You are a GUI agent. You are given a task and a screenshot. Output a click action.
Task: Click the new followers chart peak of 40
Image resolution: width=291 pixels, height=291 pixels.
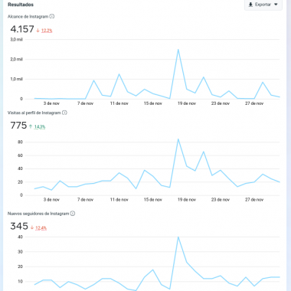click(x=178, y=237)
